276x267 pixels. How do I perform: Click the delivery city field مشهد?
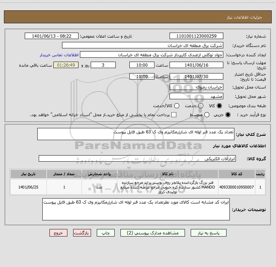[x=196, y=96]
